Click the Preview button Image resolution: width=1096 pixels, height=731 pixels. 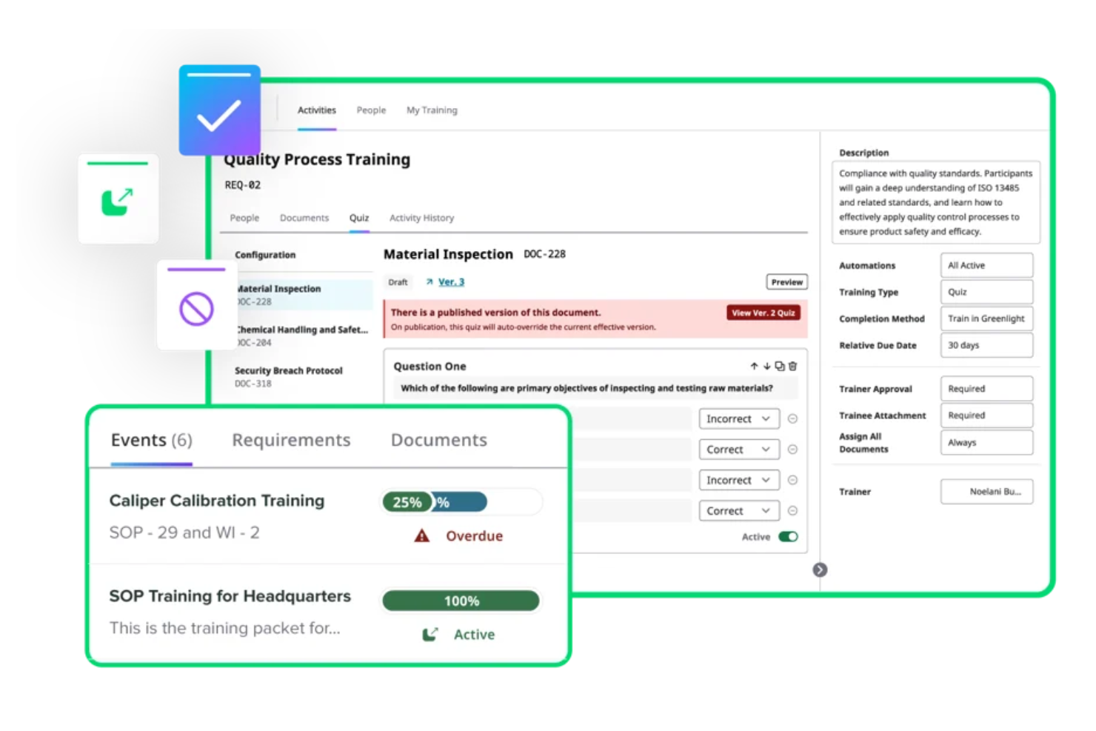pos(786,281)
